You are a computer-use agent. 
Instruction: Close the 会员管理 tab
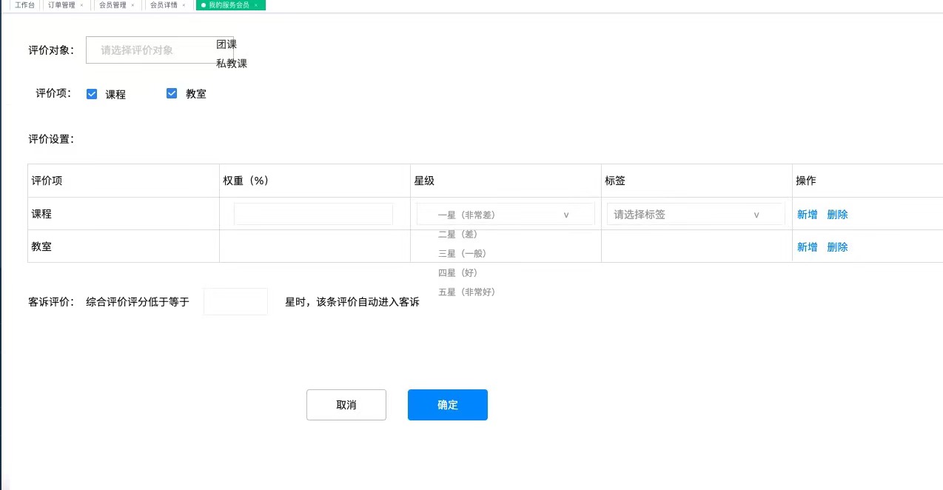[x=132, y=5]
